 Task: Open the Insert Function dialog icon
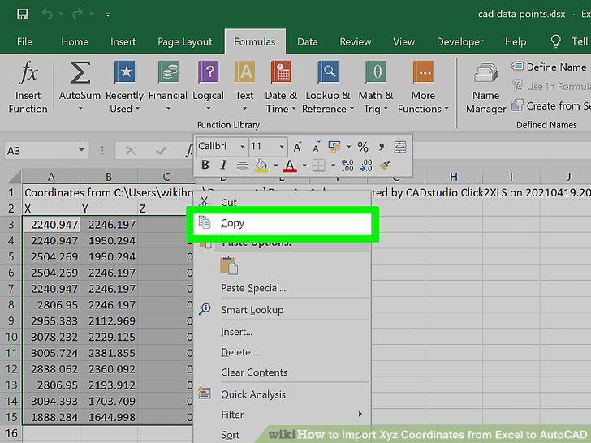click(x=28, y=72)
